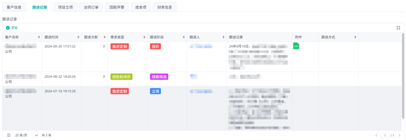Open follower link in the 报价 row
The height and width of the screenshot is (140, 406).
(201, 47)
